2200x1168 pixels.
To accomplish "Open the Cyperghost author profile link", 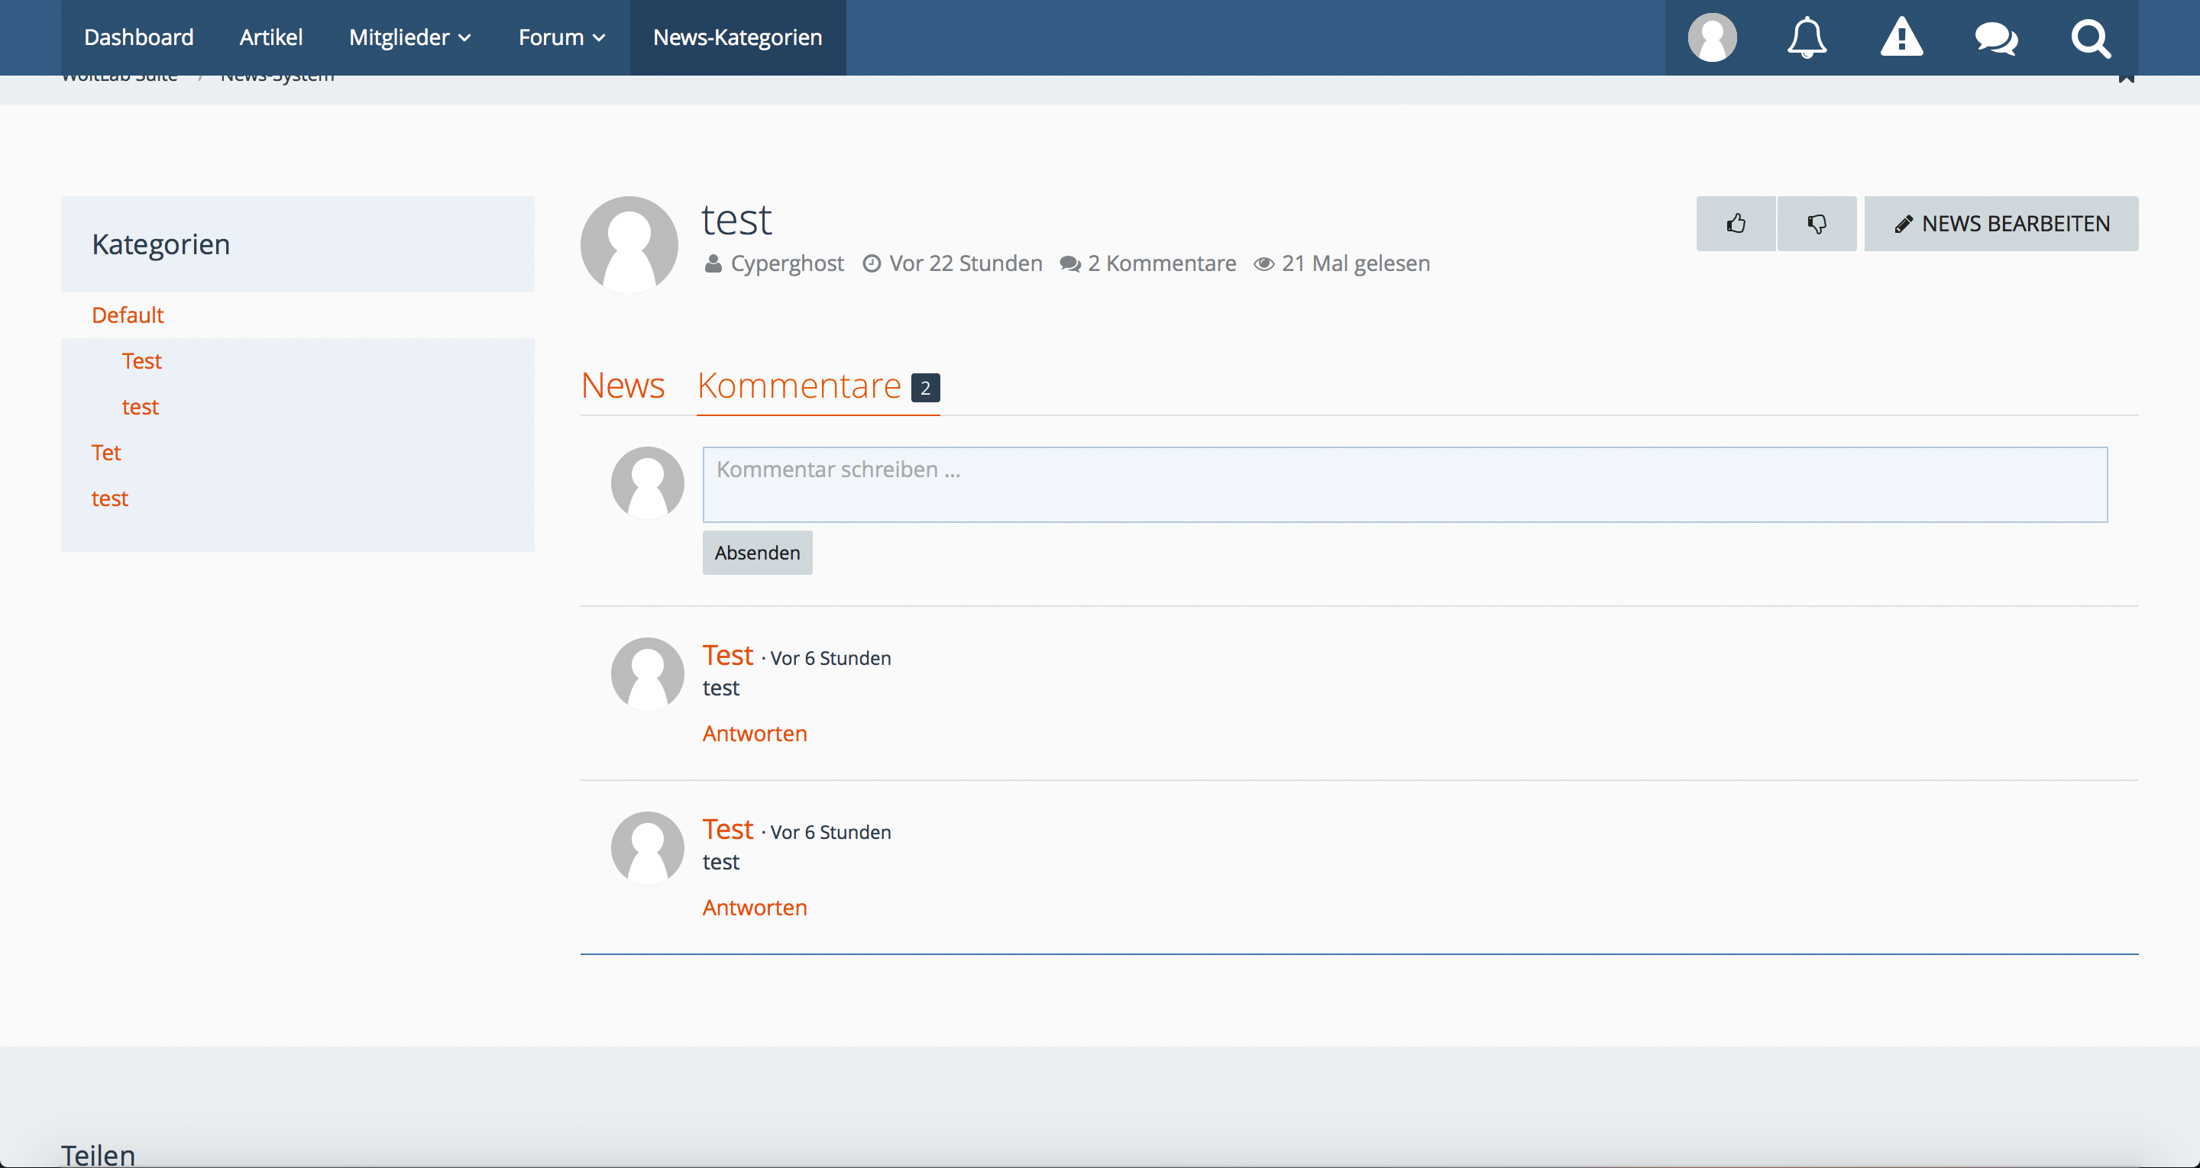I will pos(787,264).
